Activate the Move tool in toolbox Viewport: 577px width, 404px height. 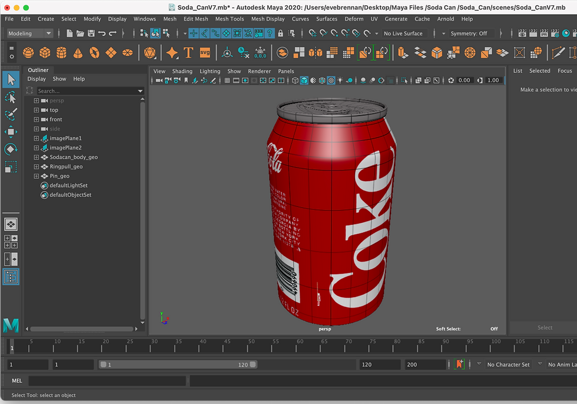tap(11, 132)
